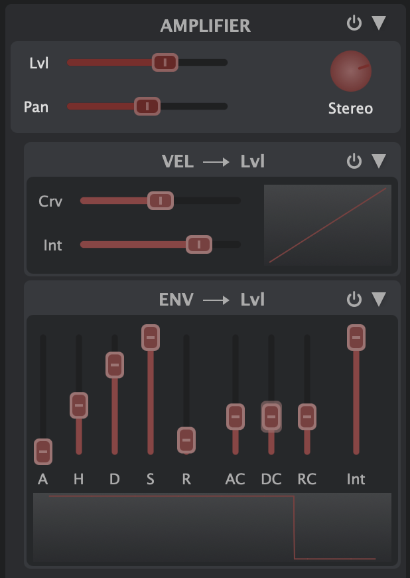Click the decay curve (DC) fader handle
Screen dimensions: 410x578
point(271,417)
